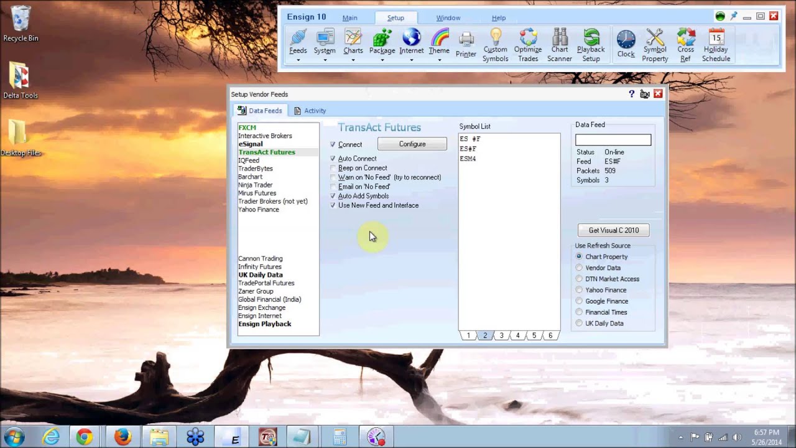
Task: Enable Warn on 'No Feed' checkbox
Action: (333, 177)
